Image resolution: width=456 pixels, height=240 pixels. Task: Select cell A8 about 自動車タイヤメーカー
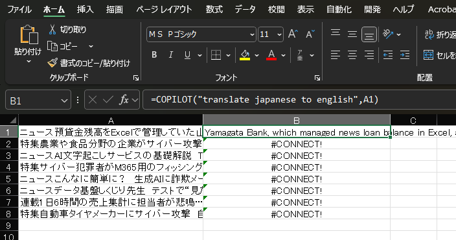[111, 214]
